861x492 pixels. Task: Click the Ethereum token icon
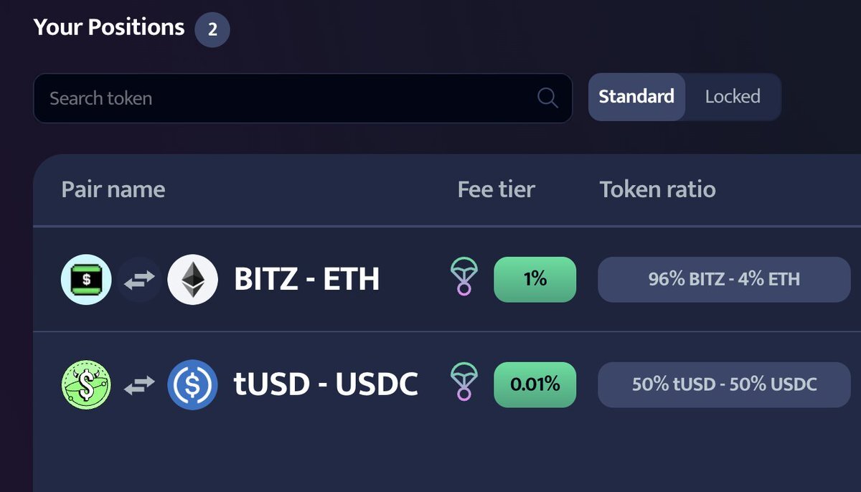pyautogui.click(x=192, y=279)
